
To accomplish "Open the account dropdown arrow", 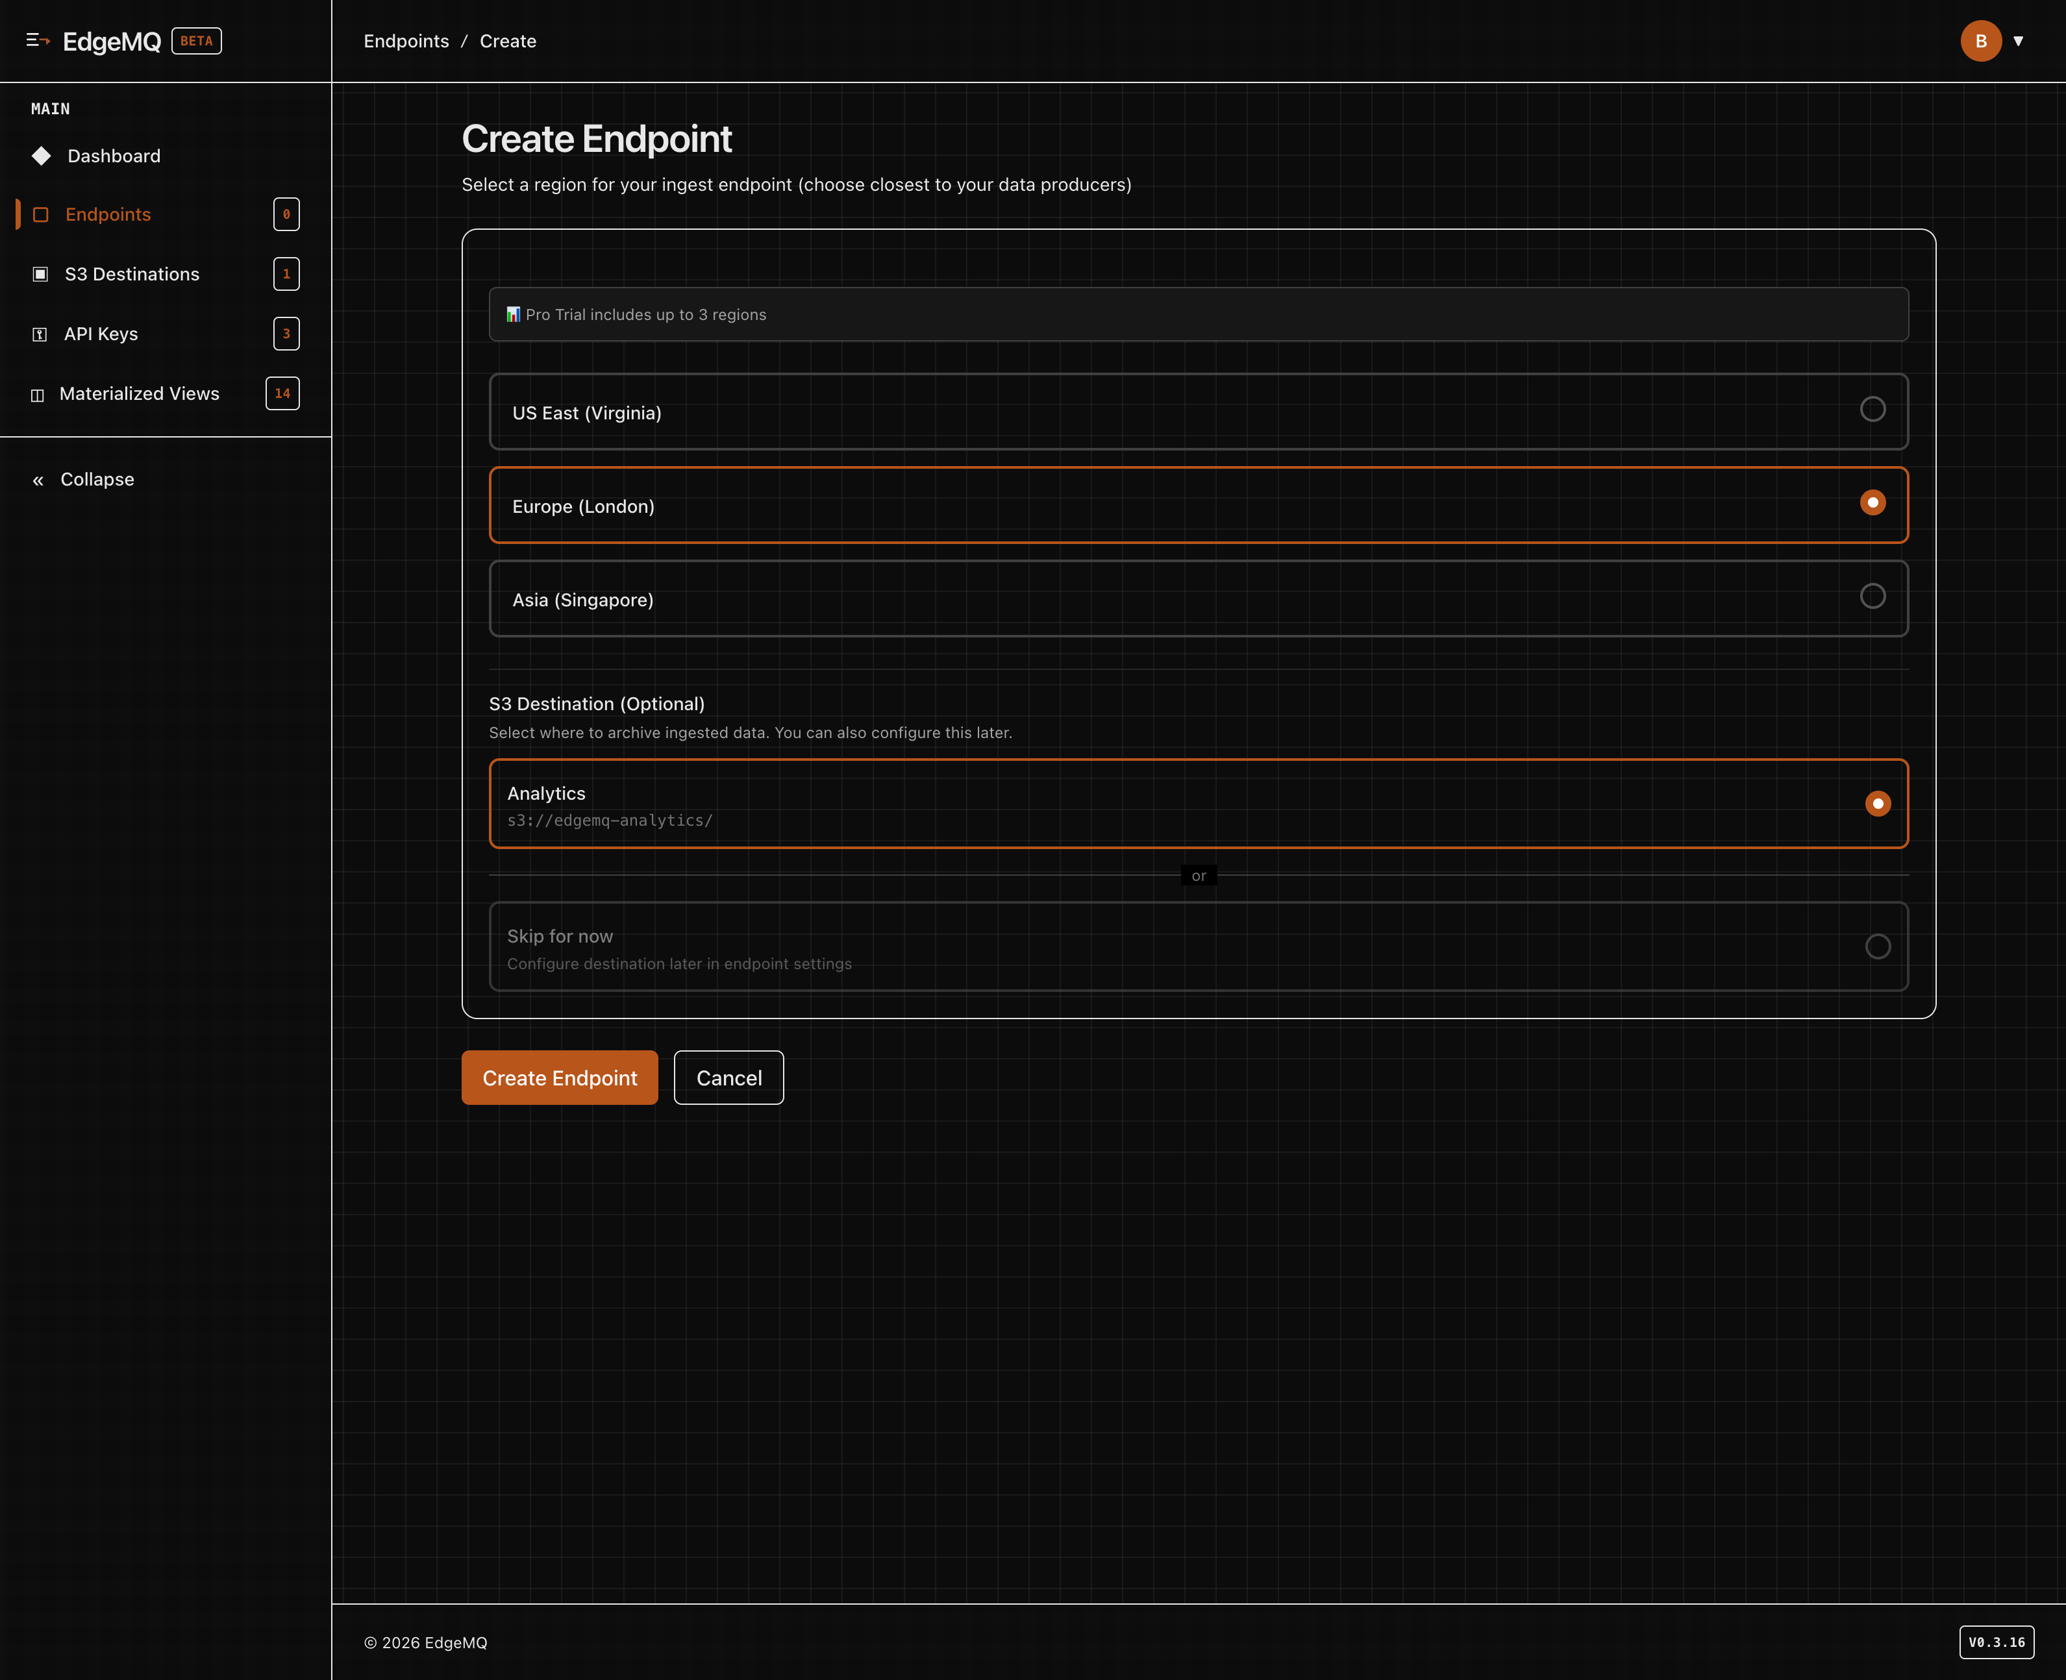I will coord(2019,41).
